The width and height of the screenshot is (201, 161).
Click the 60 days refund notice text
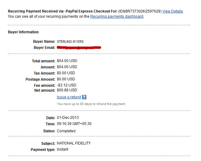point(91,104)
